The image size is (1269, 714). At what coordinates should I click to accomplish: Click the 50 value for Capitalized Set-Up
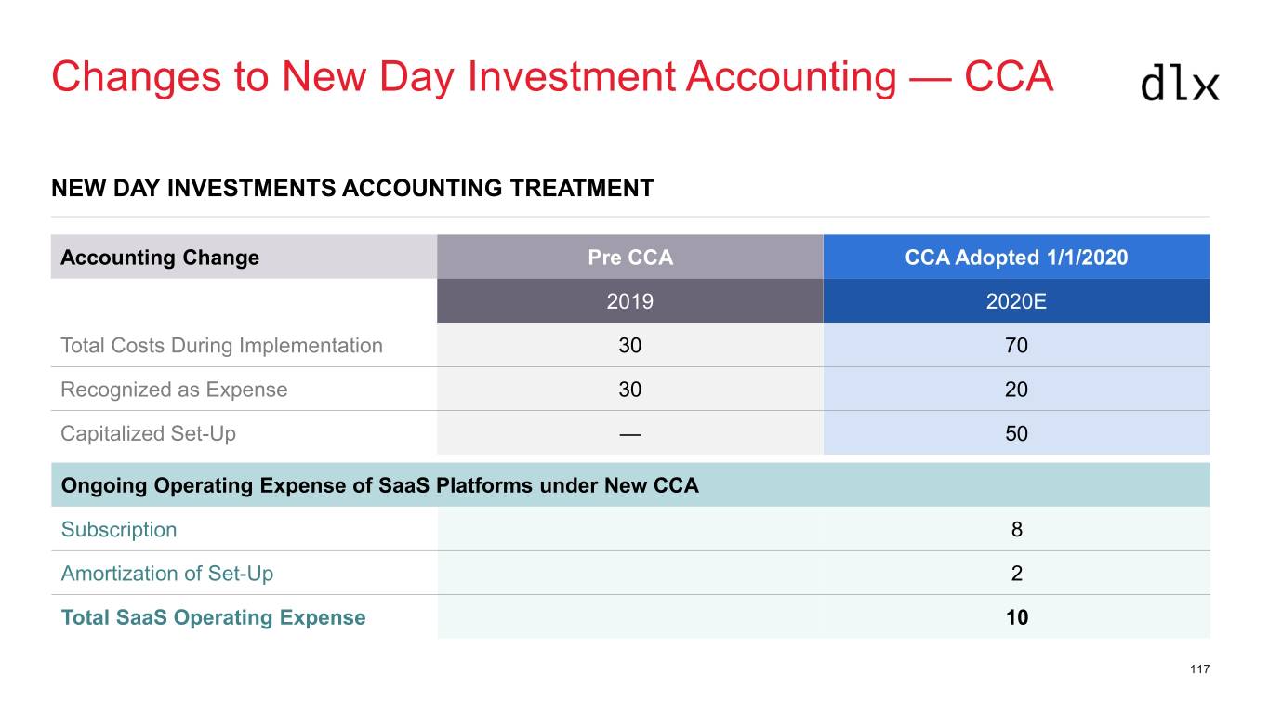tap(1016, 433)
